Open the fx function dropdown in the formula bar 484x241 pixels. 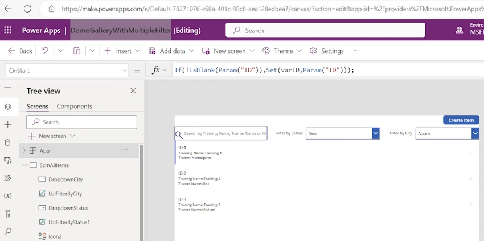pyautogui.click(x=159, y=70)
